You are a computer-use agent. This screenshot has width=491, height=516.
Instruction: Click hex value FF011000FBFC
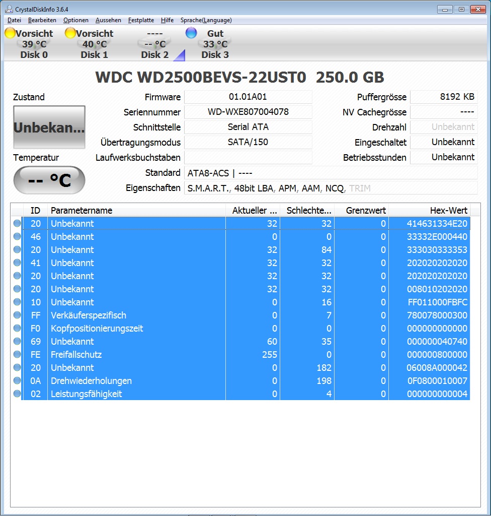click(438, 302)
